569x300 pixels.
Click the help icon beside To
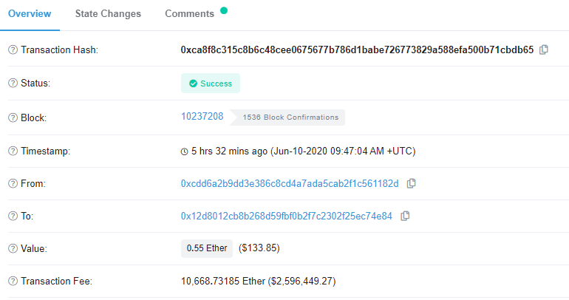tap(13, 217)
